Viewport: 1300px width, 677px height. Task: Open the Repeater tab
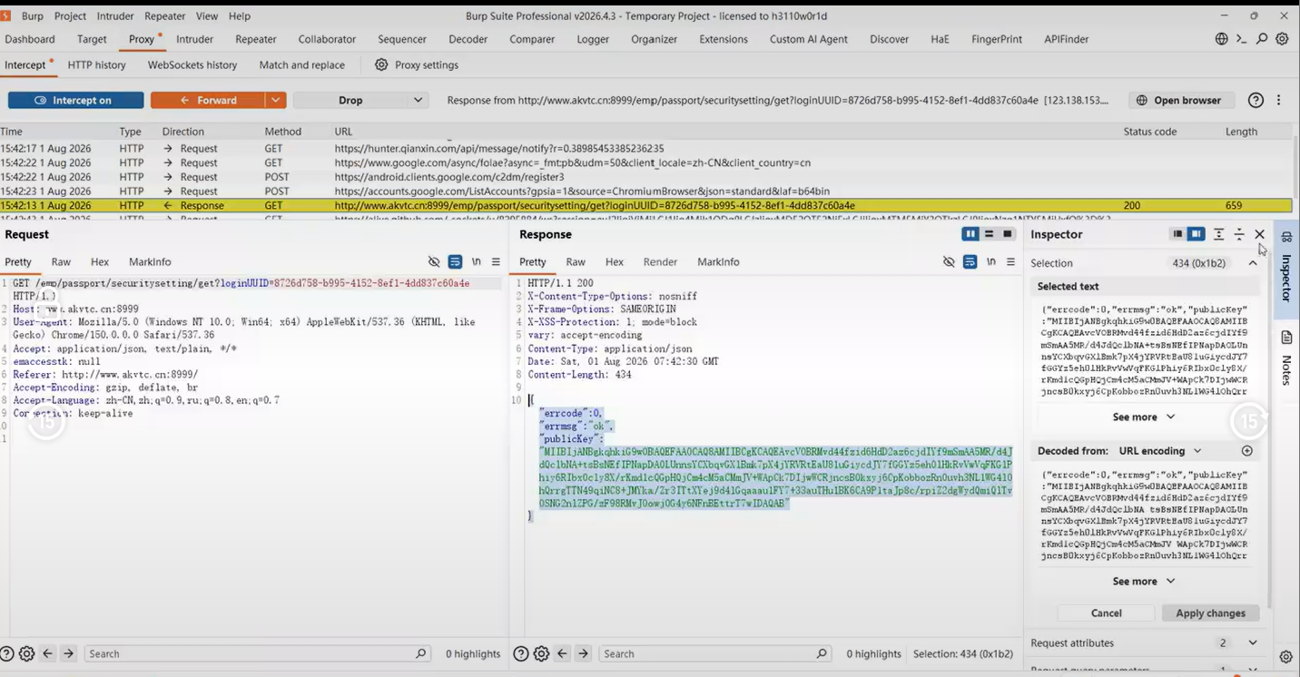[x=256, y=39]
